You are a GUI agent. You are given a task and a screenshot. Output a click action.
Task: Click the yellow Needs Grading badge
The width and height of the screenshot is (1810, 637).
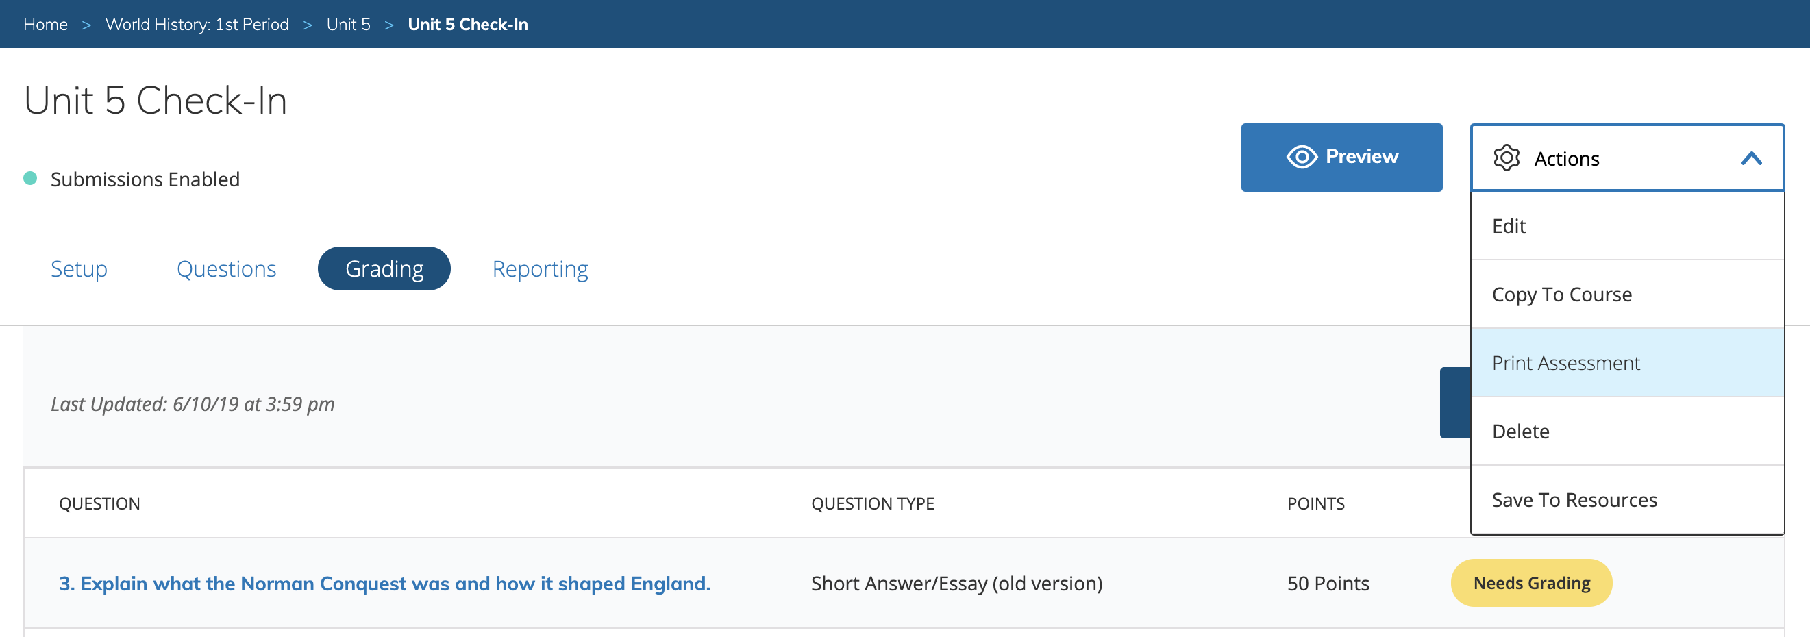point(1531,582)
